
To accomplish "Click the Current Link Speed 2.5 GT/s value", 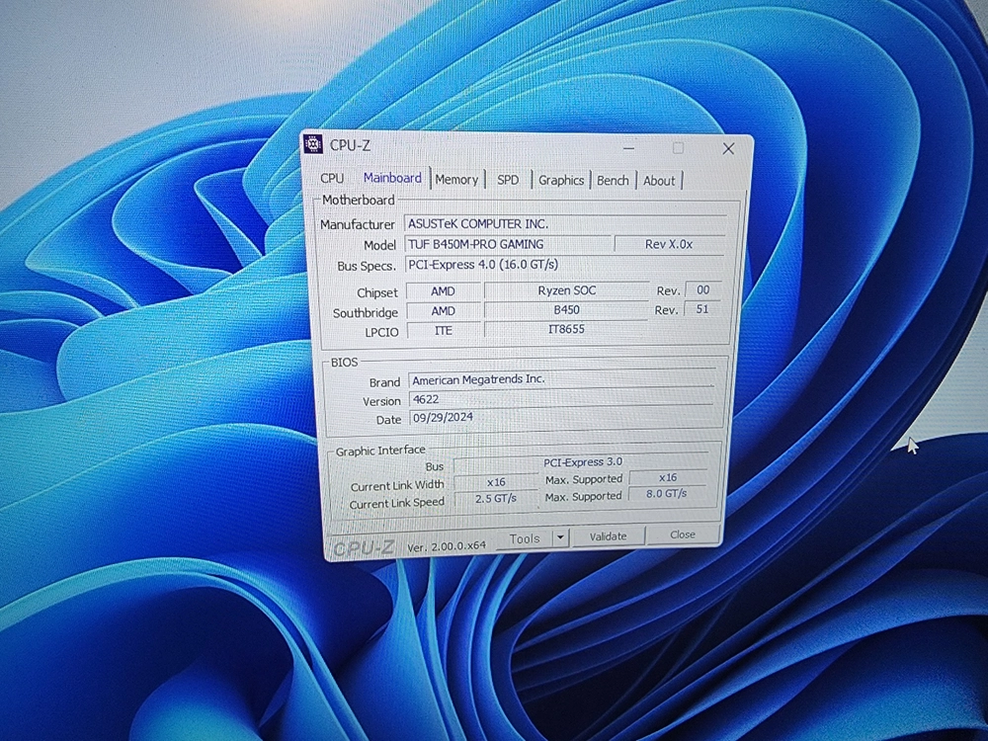I will tap(496, 498).
